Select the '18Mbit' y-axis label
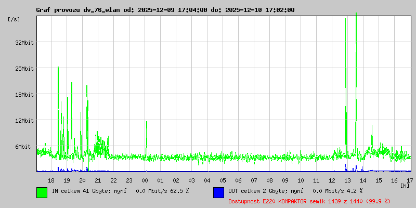 (24, 95)
